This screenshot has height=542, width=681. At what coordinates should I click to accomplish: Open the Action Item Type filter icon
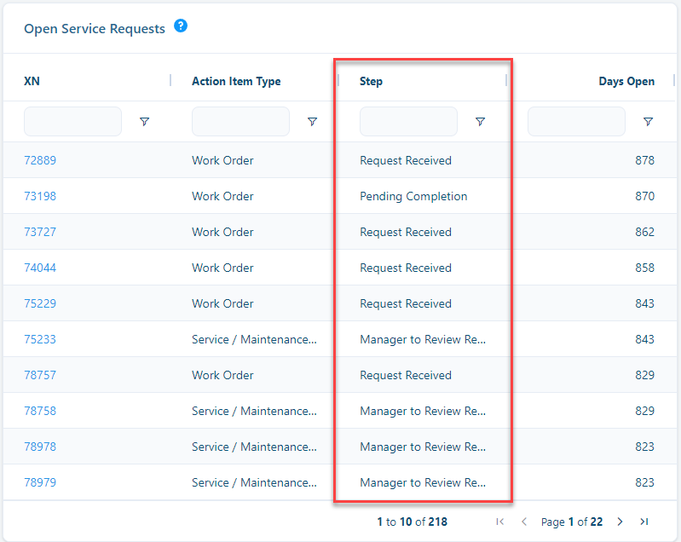(312, 122)
